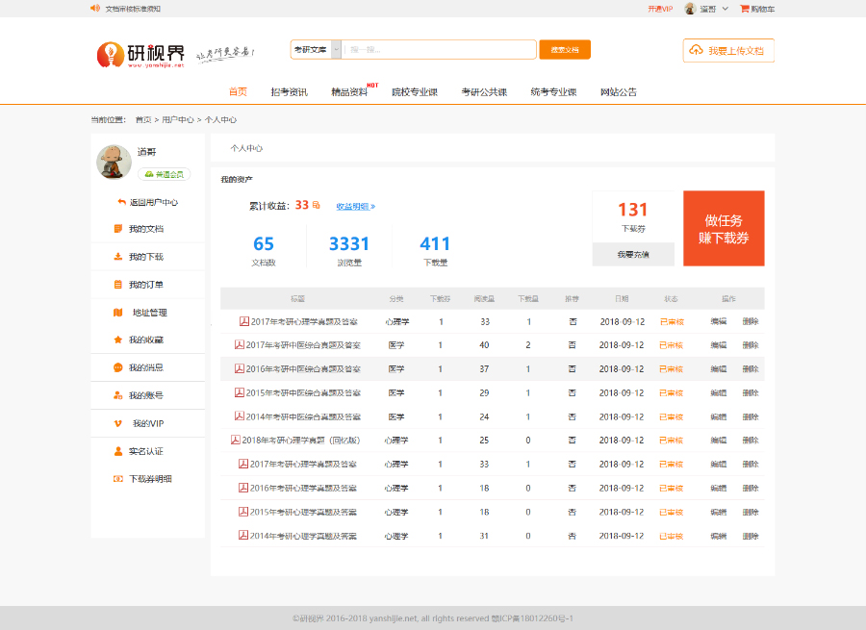Open the 招考资讯 navigation tab

click(x=289, y=92)
